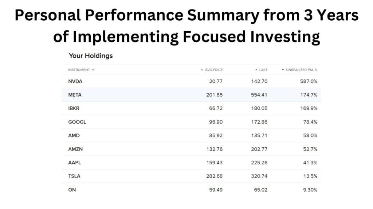
Task: Select the AVG PRICE column header
Action: coord(214,70)
